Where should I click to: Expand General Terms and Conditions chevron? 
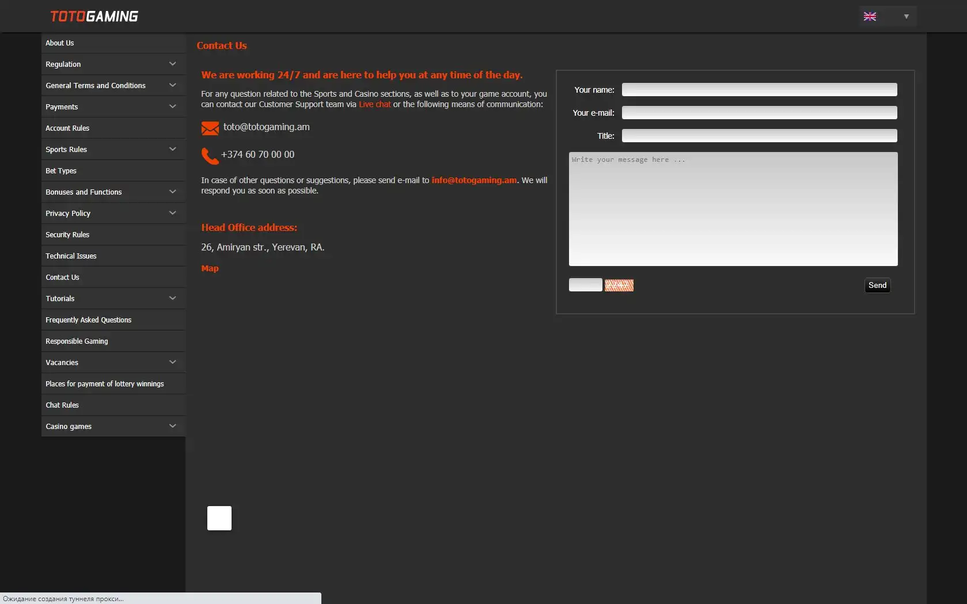[172, 85]
